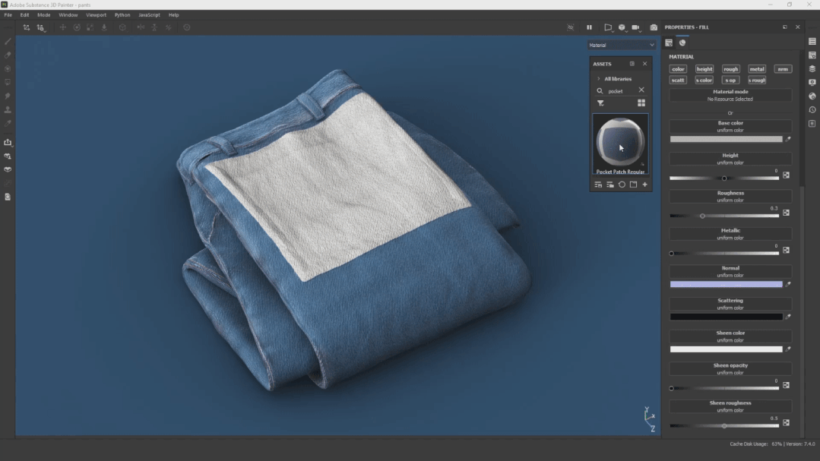
Task: Select the Polygon fill tool
Action: (8, 82)
